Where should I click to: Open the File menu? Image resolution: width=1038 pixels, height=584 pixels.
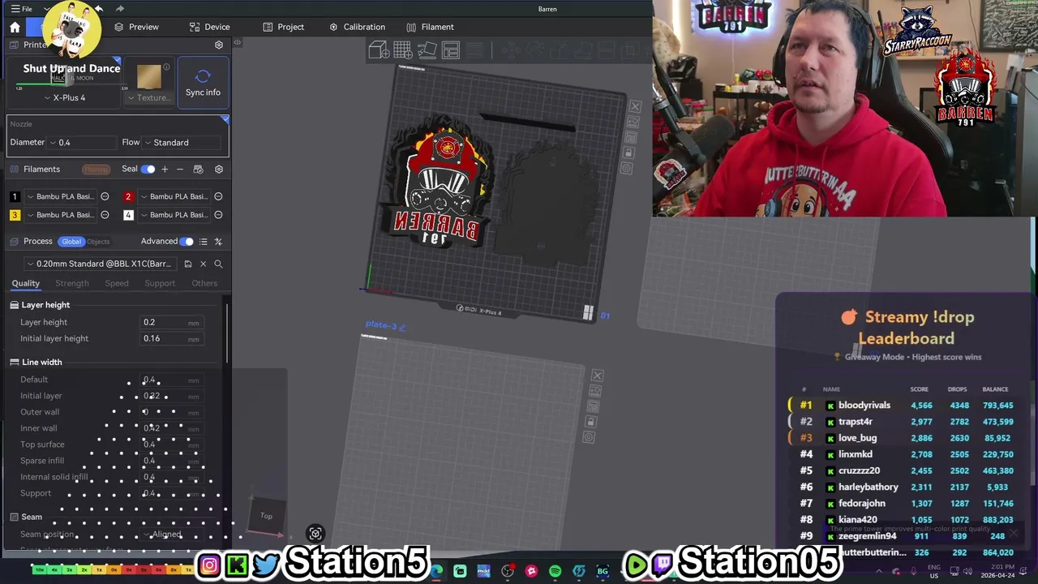coord(22,9)
